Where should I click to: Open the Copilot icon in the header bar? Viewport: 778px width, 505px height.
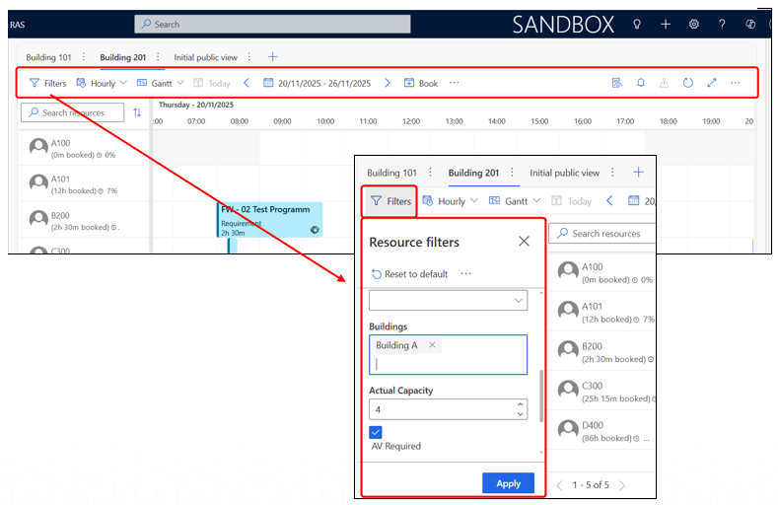[750, 25]
